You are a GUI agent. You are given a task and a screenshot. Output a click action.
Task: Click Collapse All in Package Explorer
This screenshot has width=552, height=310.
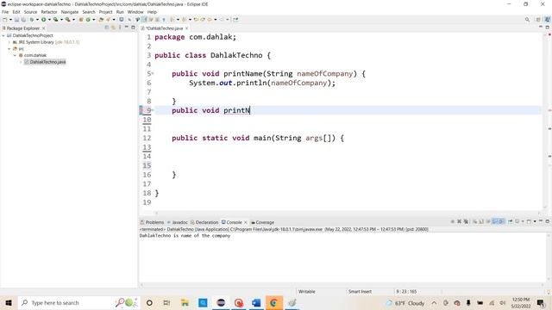[107, 27]
